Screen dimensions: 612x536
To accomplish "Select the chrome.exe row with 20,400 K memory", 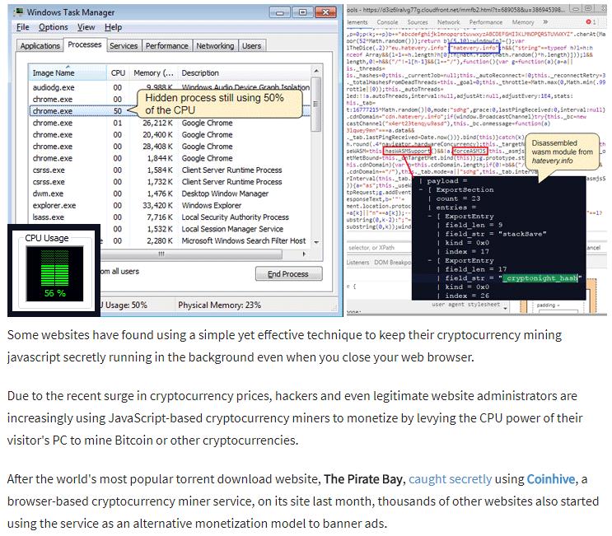I will (170, 134).
